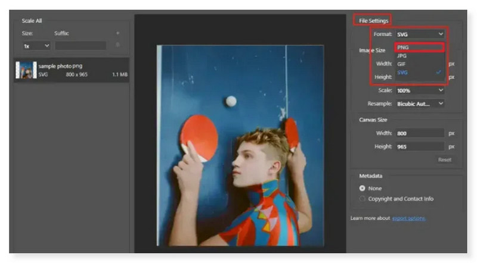Click the Suffix text field
Screen dimensions: 477x263
[x=80, y=45]
